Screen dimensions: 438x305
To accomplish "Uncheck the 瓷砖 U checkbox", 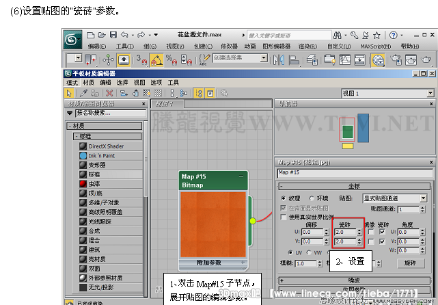I will [382, 232].
